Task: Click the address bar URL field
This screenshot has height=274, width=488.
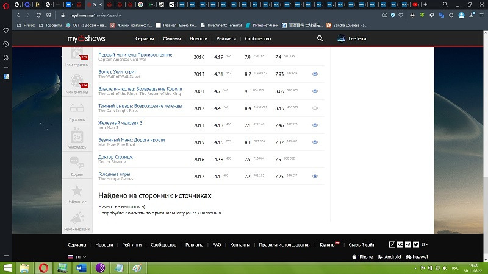Action: pyautogui.click(x=218, y=15)
